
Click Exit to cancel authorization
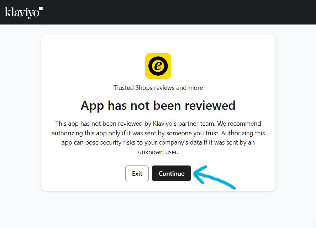click(x=137, y=173)
